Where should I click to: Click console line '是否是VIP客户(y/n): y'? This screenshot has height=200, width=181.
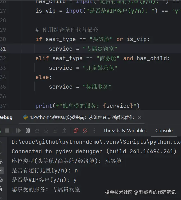point(44,180)
